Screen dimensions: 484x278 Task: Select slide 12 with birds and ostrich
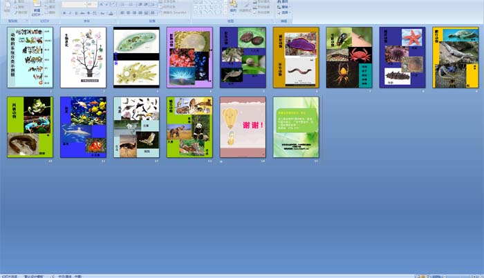tap(136, 127)
